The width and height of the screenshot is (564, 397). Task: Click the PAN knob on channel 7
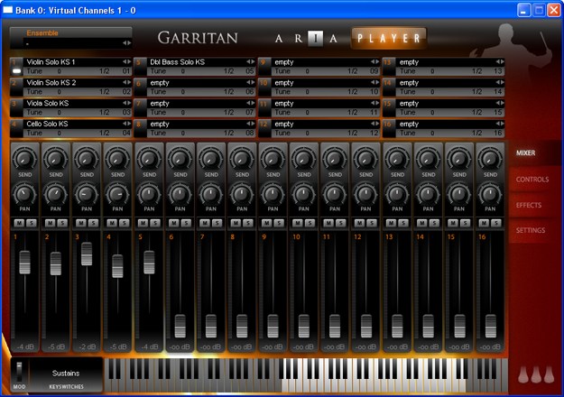pos(211,194)
